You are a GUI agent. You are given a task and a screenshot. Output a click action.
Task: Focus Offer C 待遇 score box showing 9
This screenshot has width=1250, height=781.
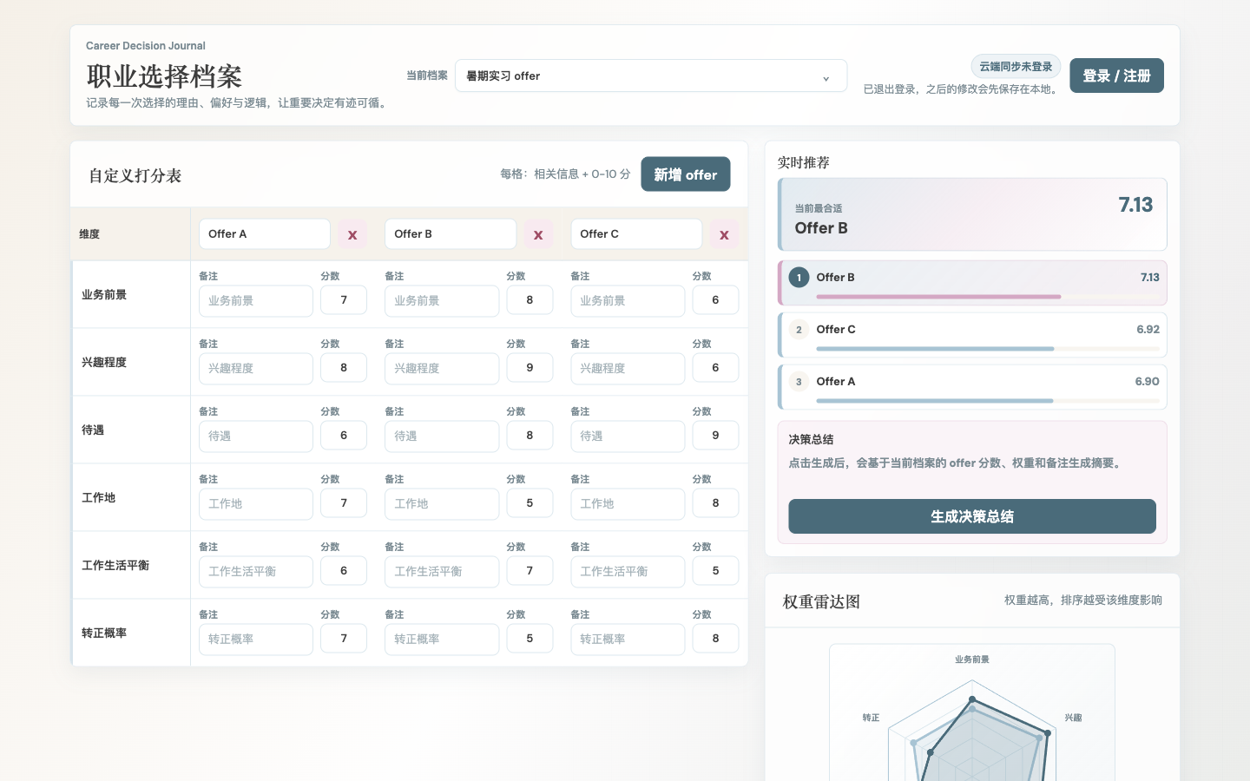[715, 436]
